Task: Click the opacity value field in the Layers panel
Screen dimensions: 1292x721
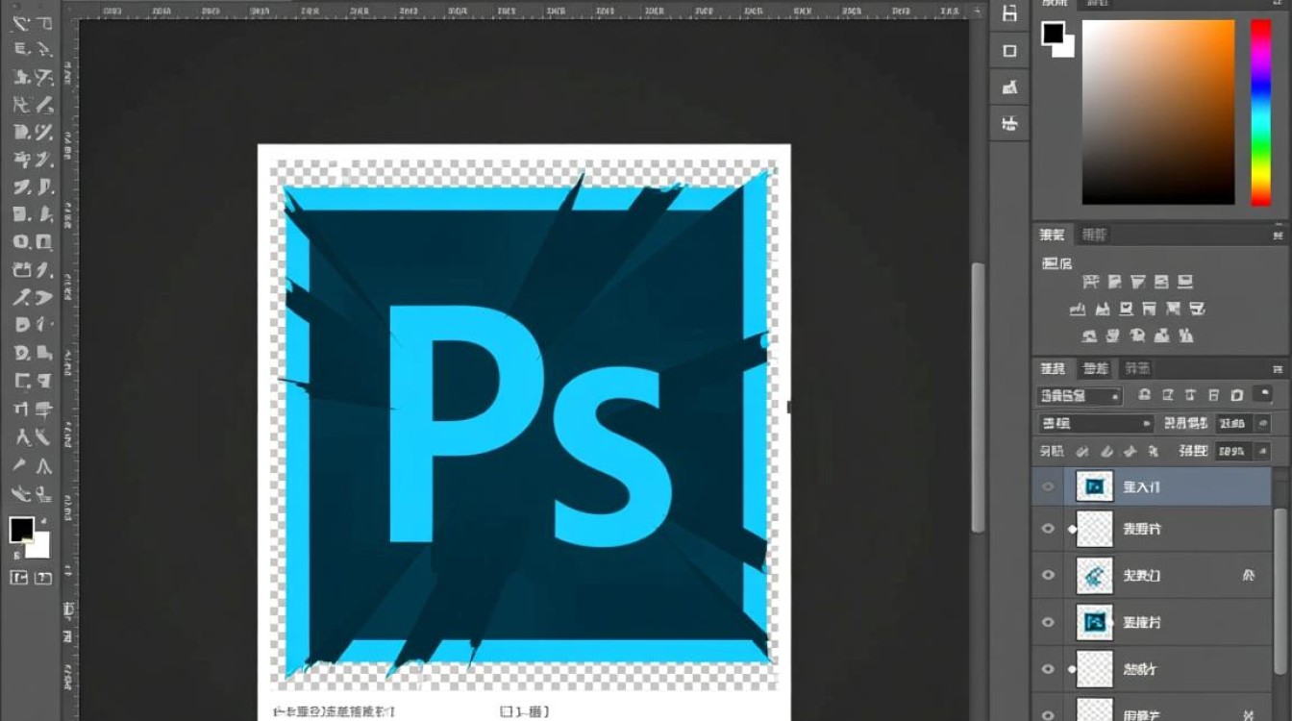Action: click(1233, 423)
